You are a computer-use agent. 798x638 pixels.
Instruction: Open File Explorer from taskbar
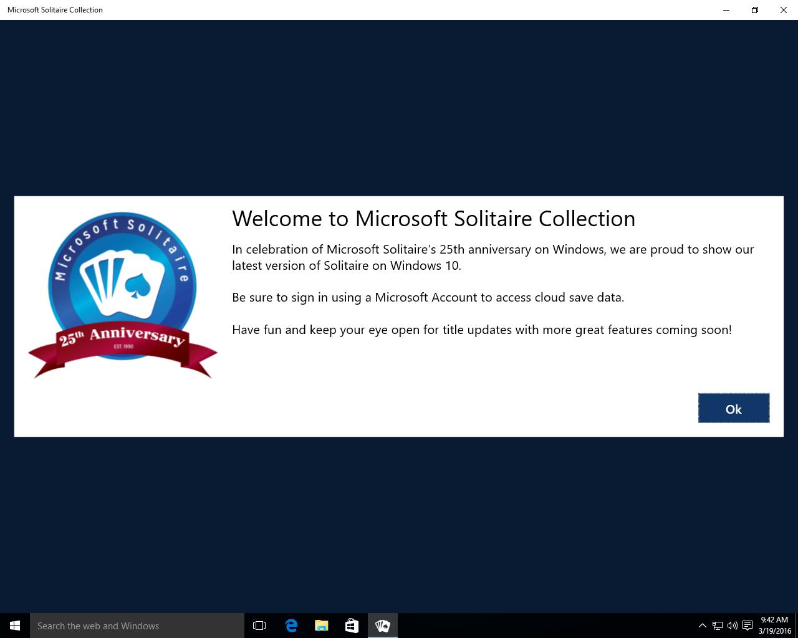pos(322,626)
